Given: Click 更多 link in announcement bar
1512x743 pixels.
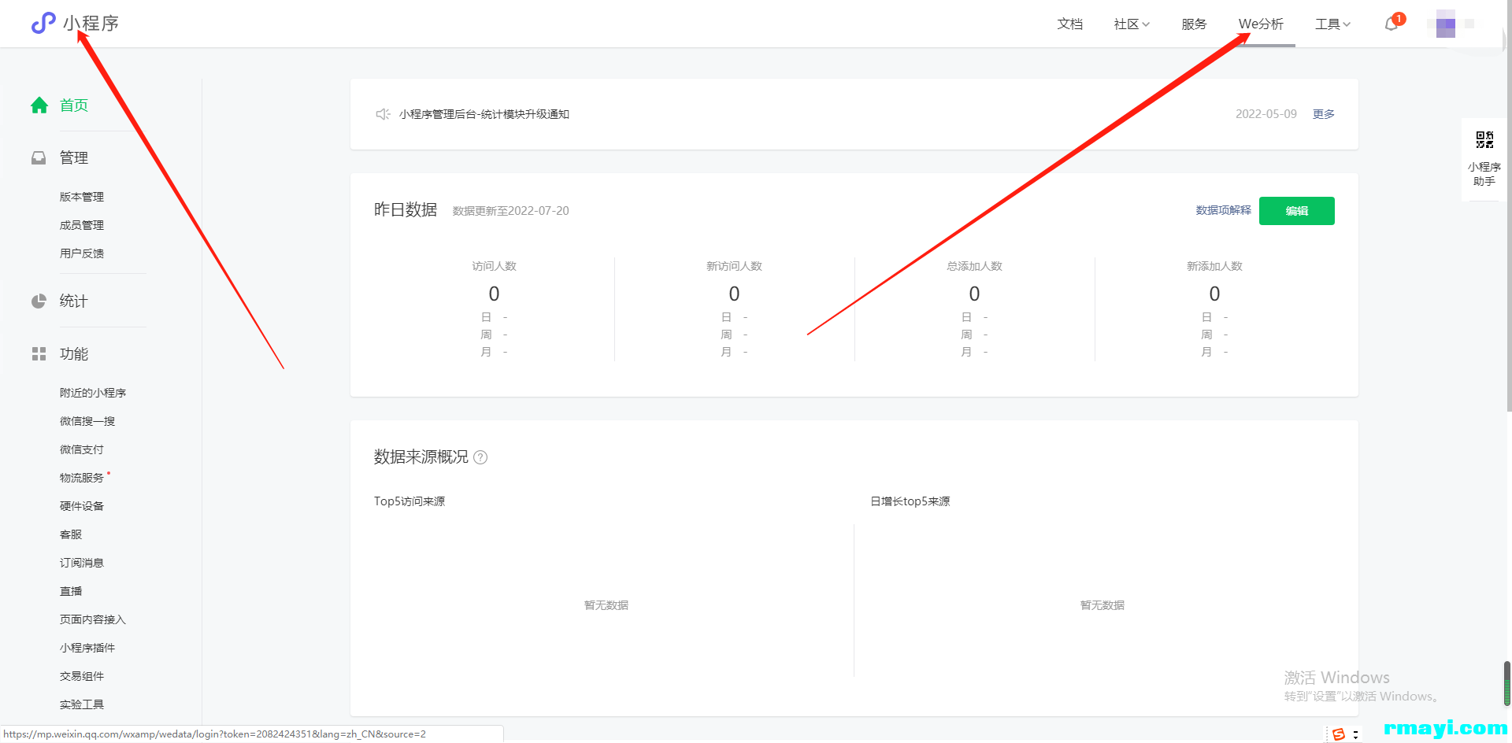Looking at the screenshot, I should pyautogui.click(x=1323, y=114).
